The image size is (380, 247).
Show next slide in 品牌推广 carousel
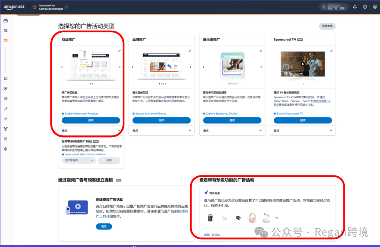coord(191,67)
